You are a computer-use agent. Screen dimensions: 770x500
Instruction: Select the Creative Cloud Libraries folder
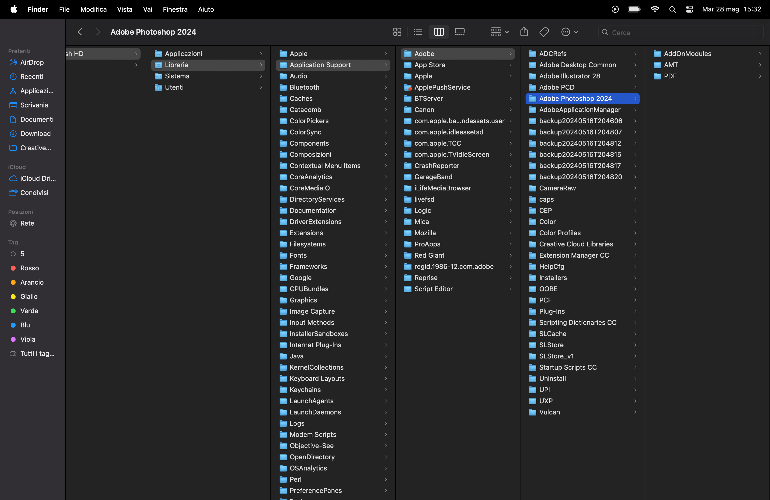pos(582,244)
